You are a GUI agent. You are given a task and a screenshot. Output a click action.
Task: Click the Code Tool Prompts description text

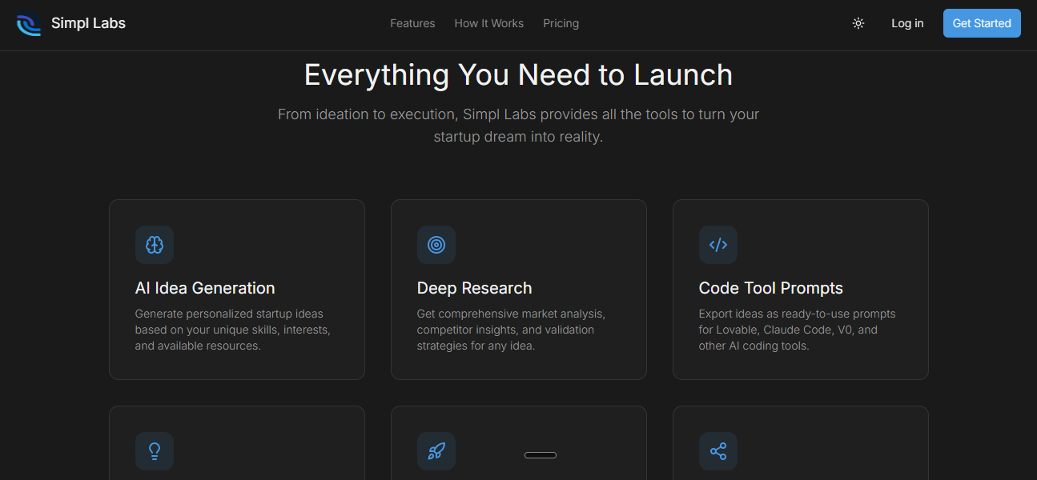point(797,330)
